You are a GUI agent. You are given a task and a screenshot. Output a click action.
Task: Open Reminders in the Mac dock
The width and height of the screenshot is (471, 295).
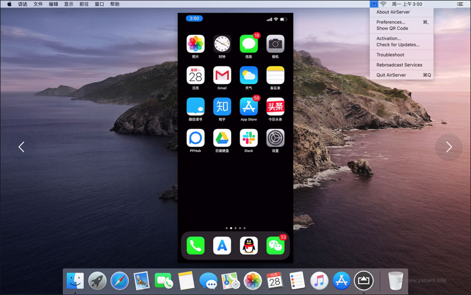coord(297,281)
